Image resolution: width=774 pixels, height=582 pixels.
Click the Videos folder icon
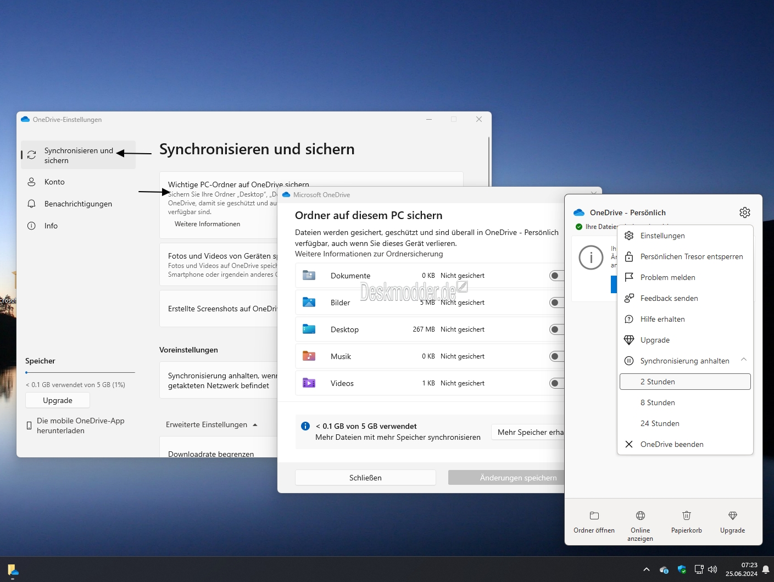coord(309,383)
